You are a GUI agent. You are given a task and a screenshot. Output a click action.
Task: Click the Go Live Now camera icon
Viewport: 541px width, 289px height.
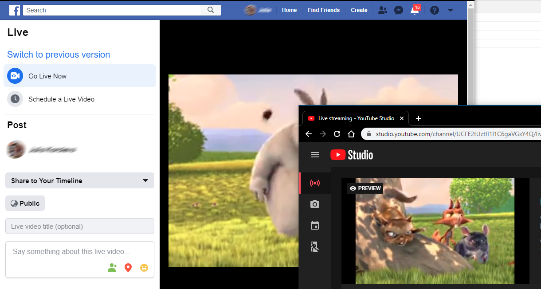[x=15, y=76]
